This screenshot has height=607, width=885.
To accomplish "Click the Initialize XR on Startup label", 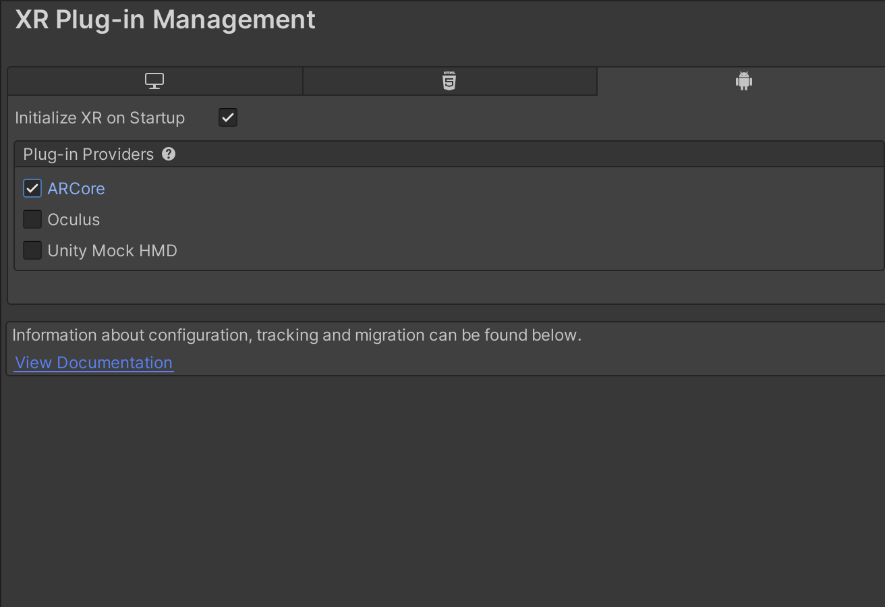I will 100,117.
